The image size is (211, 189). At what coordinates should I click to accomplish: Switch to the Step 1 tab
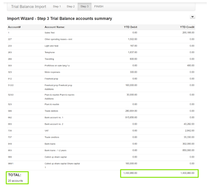click(56, 6)
